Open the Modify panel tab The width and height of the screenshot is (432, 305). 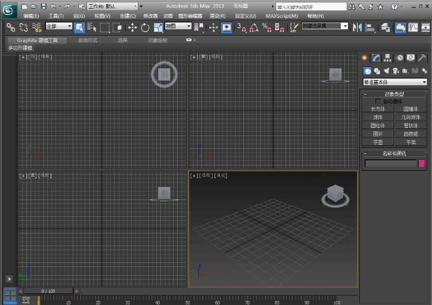[x=376, y=58]
